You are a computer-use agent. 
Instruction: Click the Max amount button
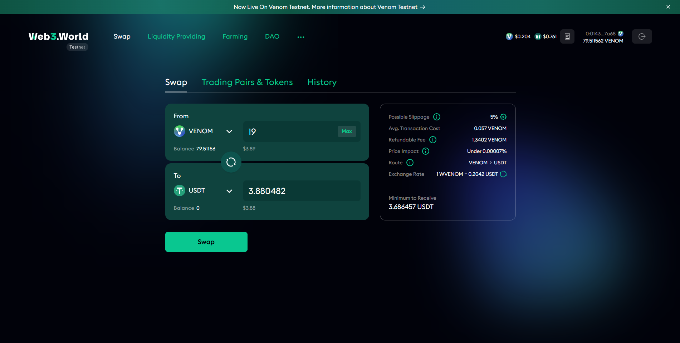[347, 131]
